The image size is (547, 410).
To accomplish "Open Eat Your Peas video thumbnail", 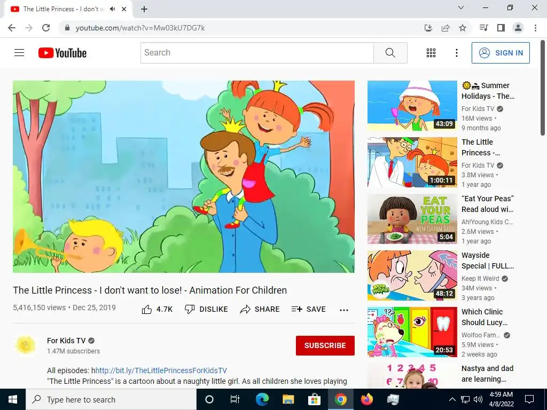I will click(412, 219).
